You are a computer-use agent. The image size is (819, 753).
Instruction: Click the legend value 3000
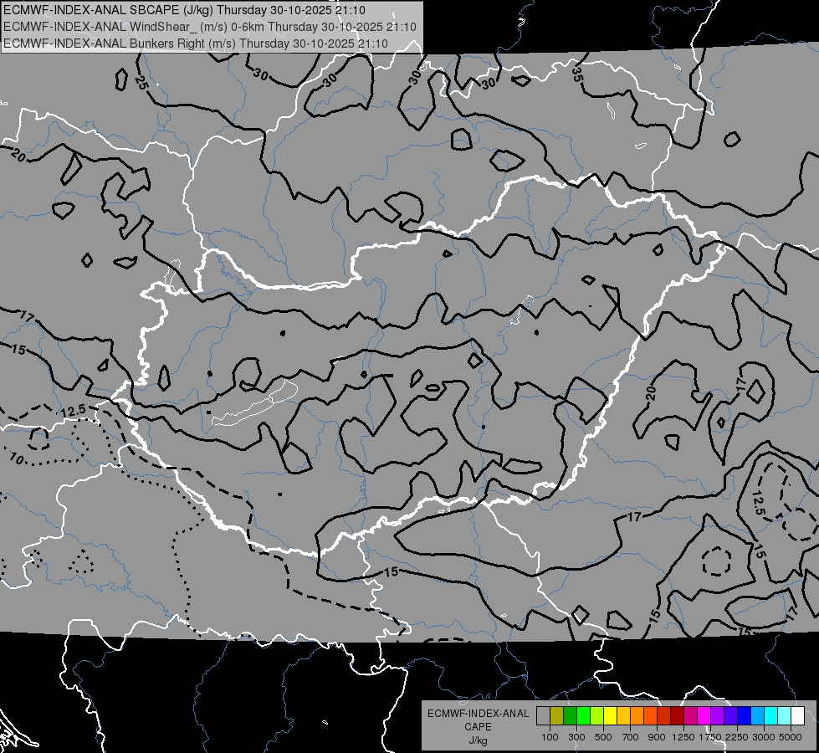point(764,737)
